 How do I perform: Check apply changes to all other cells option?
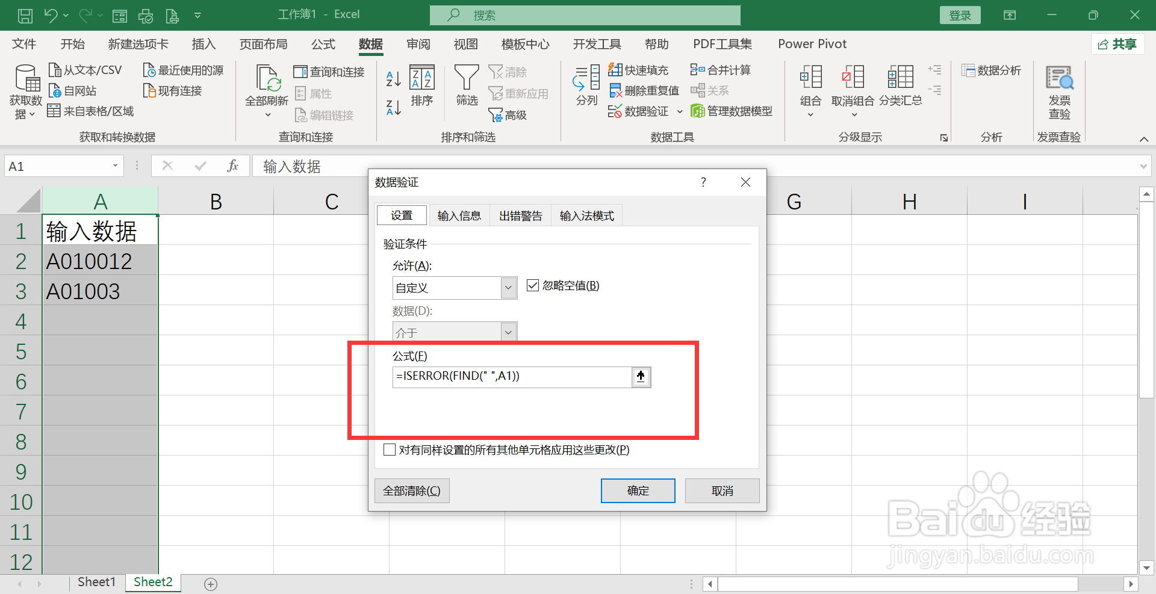pos(390,450)
